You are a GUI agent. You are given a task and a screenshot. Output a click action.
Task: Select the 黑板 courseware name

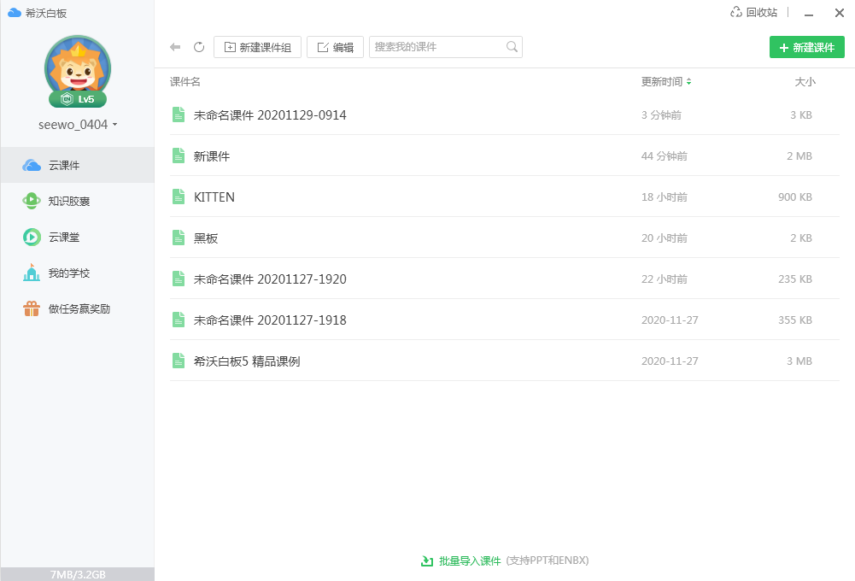(206, 238)
